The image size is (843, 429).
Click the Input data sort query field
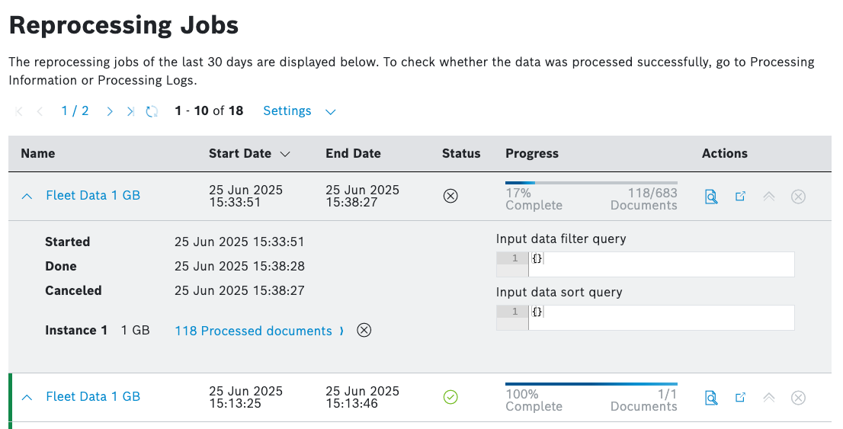tap(660, 318)
